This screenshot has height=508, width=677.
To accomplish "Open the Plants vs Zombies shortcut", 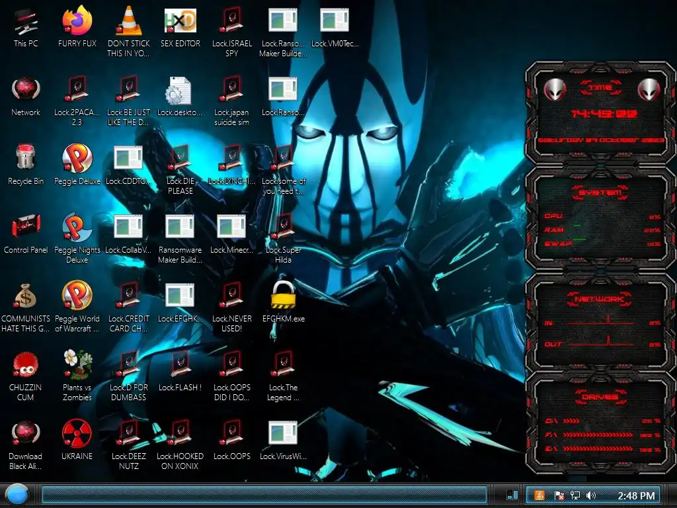I will click(77, 364).
